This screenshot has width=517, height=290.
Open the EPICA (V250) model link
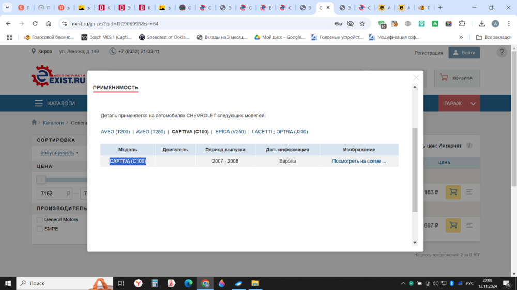(x=231, y=132)
